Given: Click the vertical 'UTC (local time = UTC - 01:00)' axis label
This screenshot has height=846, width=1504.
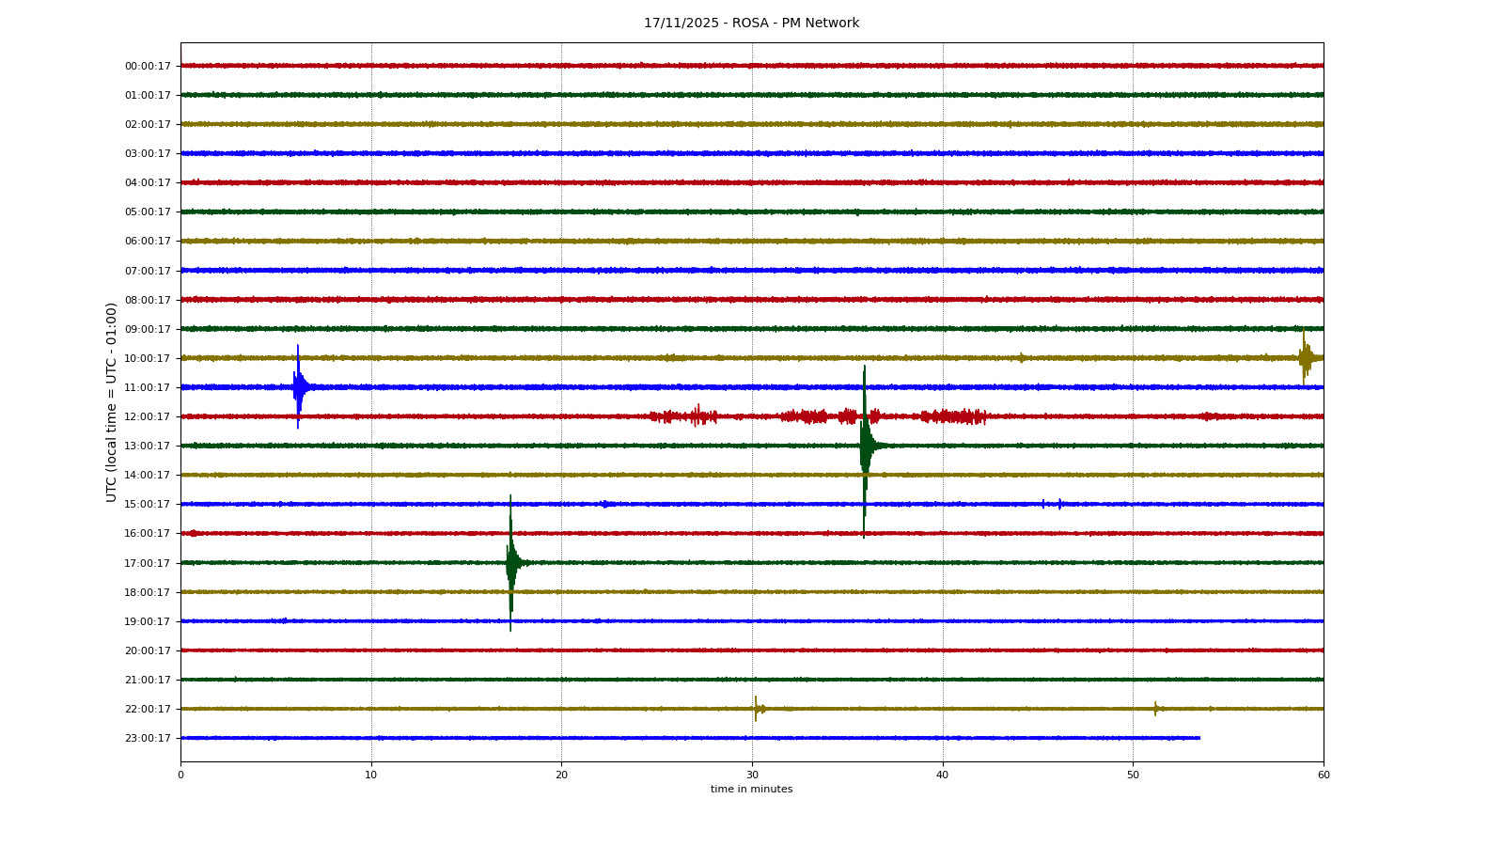Looking at the screenshot, I should coord(112,402).
